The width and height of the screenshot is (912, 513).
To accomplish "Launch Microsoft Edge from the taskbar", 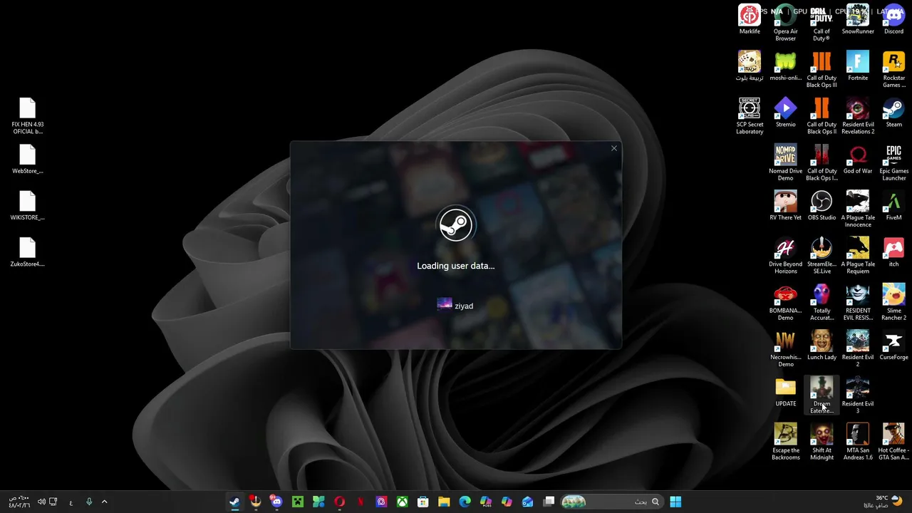I will tap(465, 502).
